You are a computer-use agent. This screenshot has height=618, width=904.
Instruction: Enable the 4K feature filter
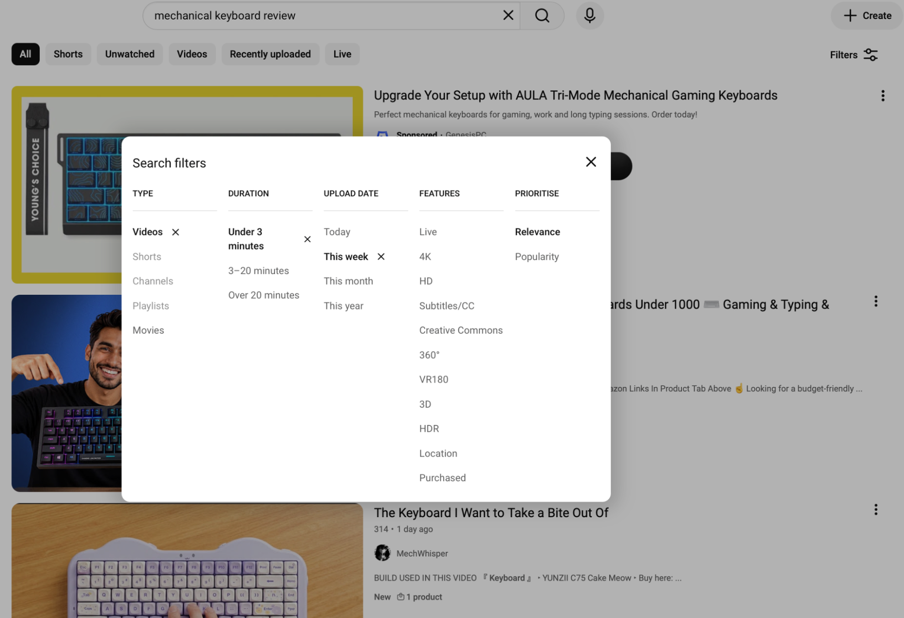point(425,256)
